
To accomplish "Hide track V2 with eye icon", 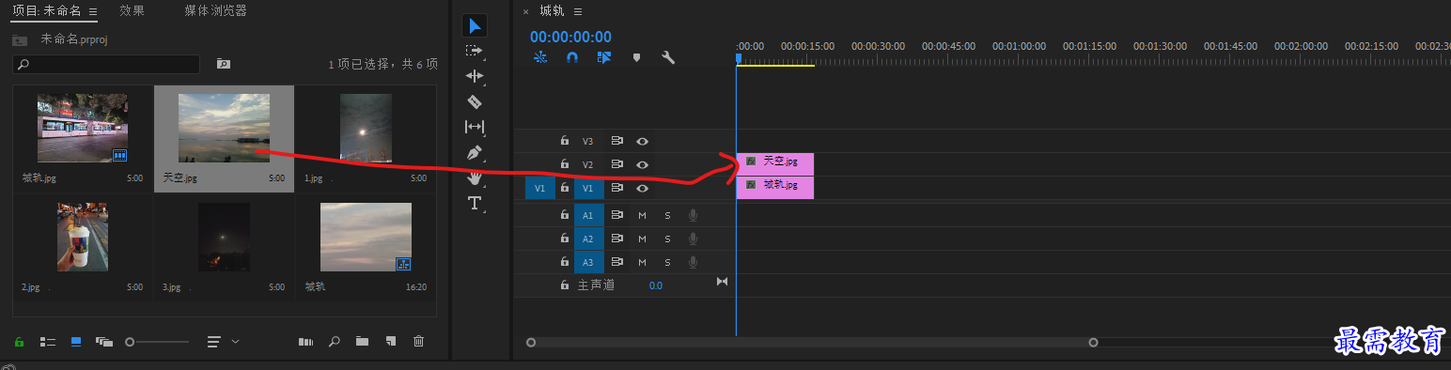I will tap(643, 164).
